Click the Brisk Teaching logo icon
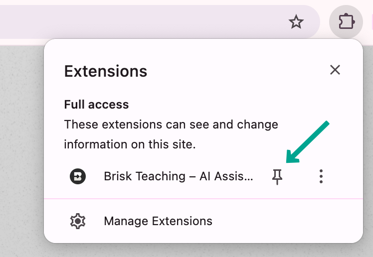This screenshot has width=373, height=257. point(78,176)
